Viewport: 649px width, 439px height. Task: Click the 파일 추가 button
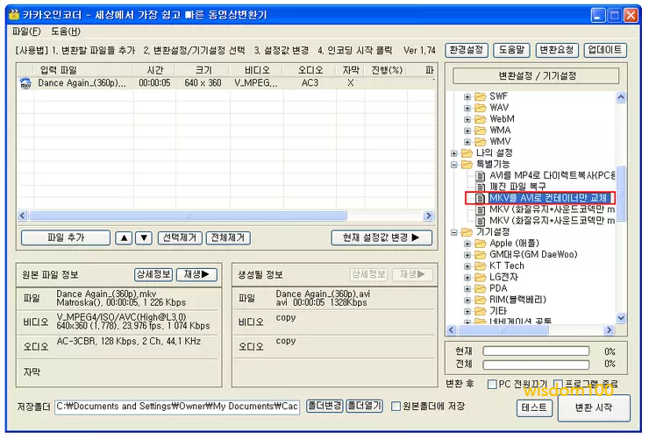coord(65,237)
